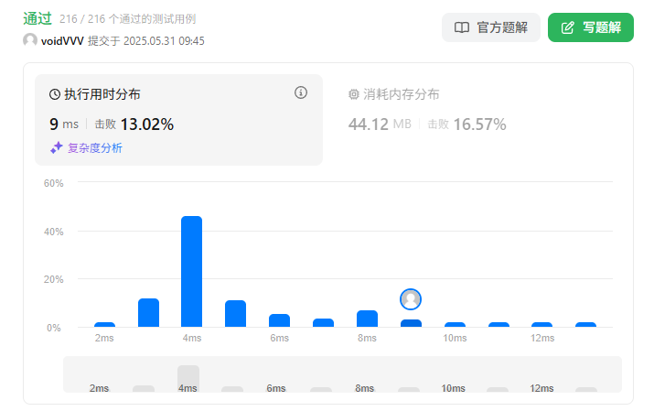Click the avatar marker above the 9ms bar
Image resolution: width=654 pixels, height=411 pixels.
tap(411, 299)
